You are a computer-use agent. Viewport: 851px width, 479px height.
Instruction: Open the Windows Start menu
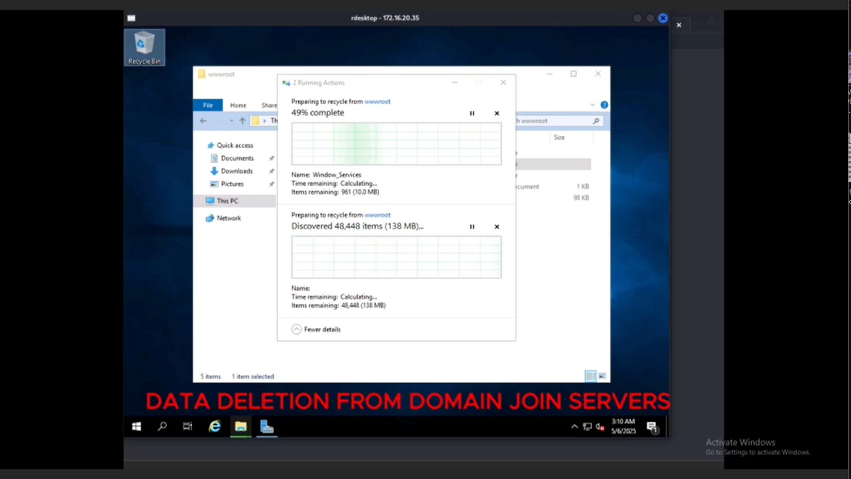pos(137,427)
